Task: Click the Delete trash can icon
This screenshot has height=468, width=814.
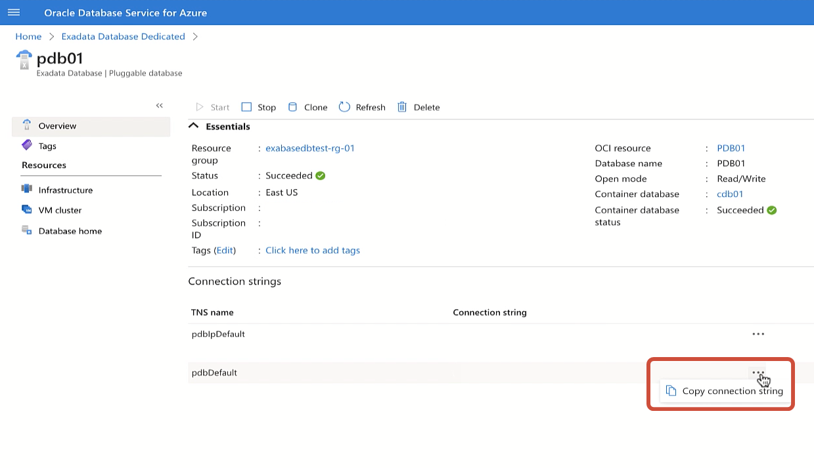Action: [x=402, y=107]
